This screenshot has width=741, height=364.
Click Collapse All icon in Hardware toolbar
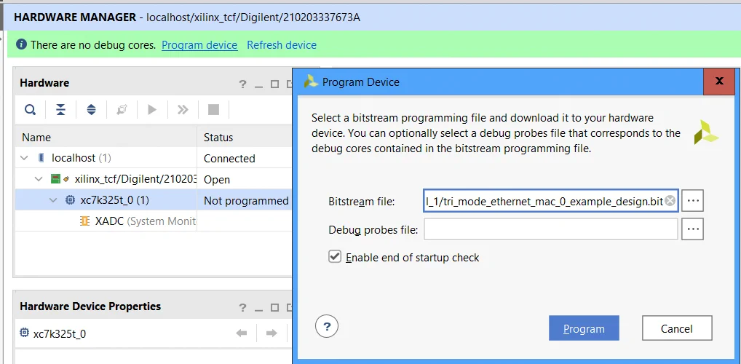click(x=60, y=110)
